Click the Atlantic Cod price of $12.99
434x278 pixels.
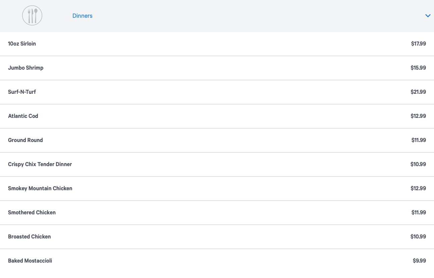click(x=418, y=116)
